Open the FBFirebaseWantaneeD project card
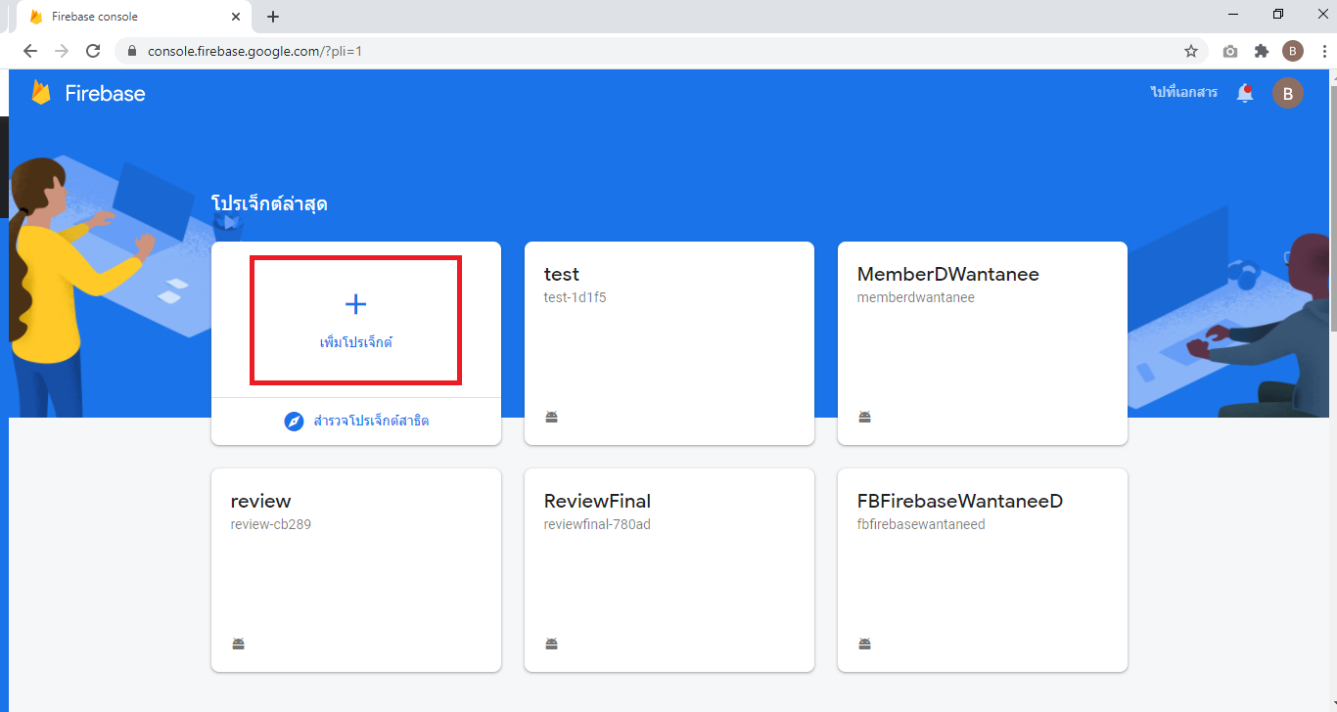The height and width of the screenshot is (712, 1337). click(x=983, y=570)
